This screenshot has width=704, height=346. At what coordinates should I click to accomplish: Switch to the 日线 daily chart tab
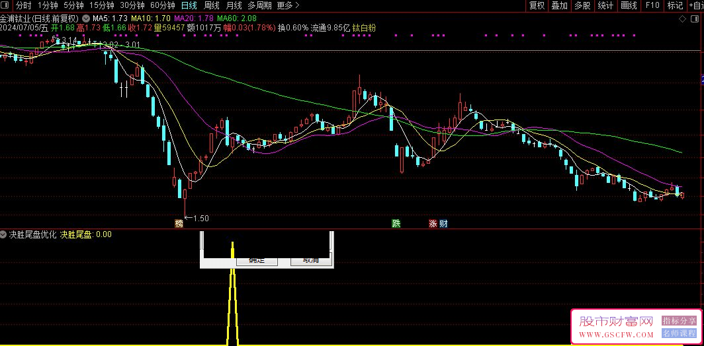[x=189, y=6]
